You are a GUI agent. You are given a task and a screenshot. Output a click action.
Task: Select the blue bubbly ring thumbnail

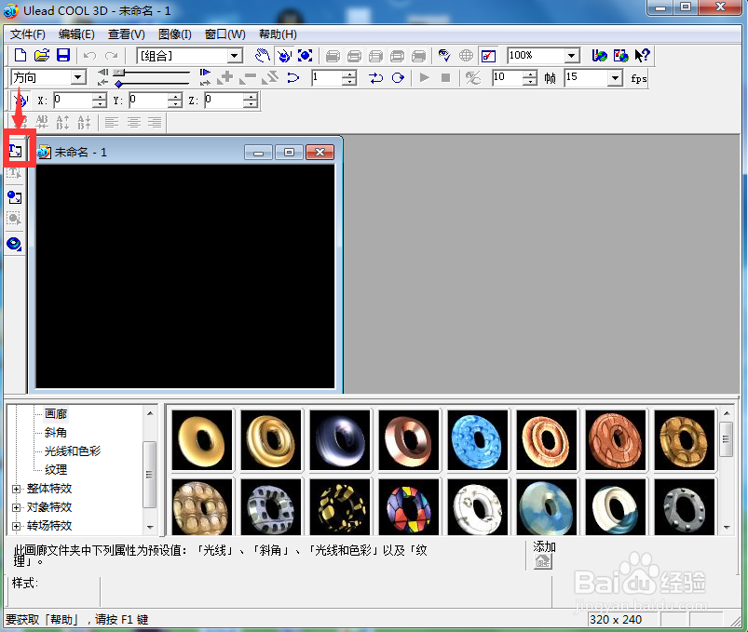478,440
